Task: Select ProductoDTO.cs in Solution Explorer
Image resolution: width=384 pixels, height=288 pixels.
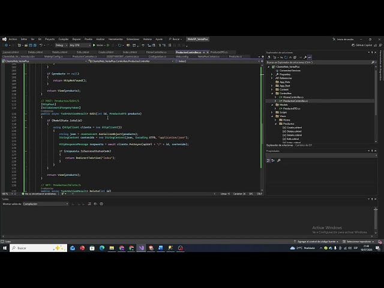Action: 292,109
